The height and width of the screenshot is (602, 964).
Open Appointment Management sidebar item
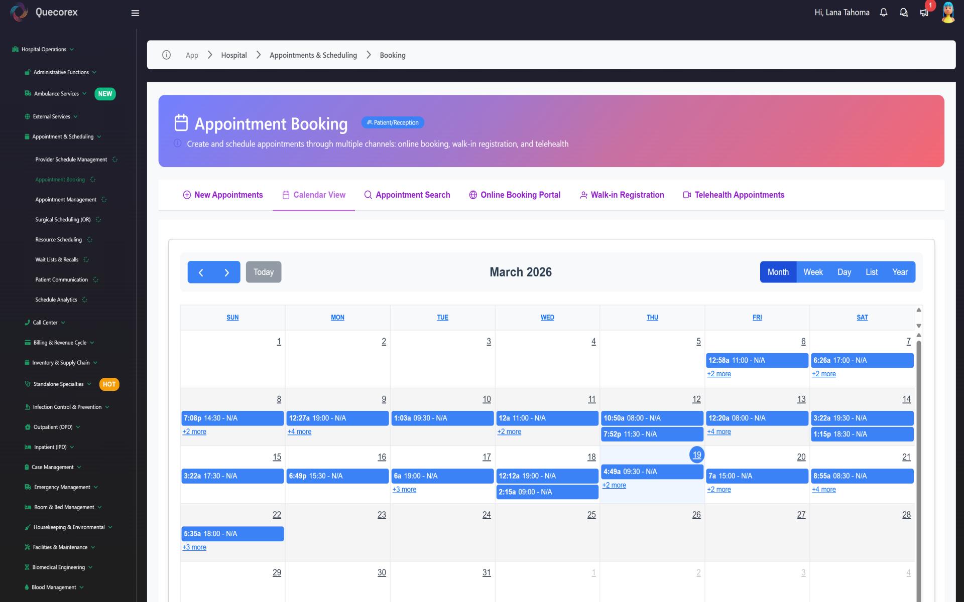[x=66, y=200]
